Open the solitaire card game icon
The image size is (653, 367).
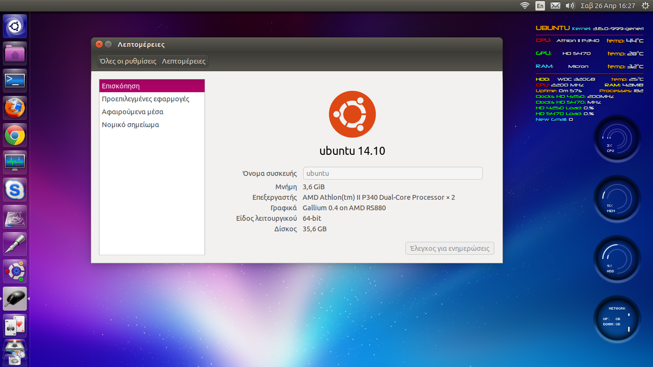15,326
